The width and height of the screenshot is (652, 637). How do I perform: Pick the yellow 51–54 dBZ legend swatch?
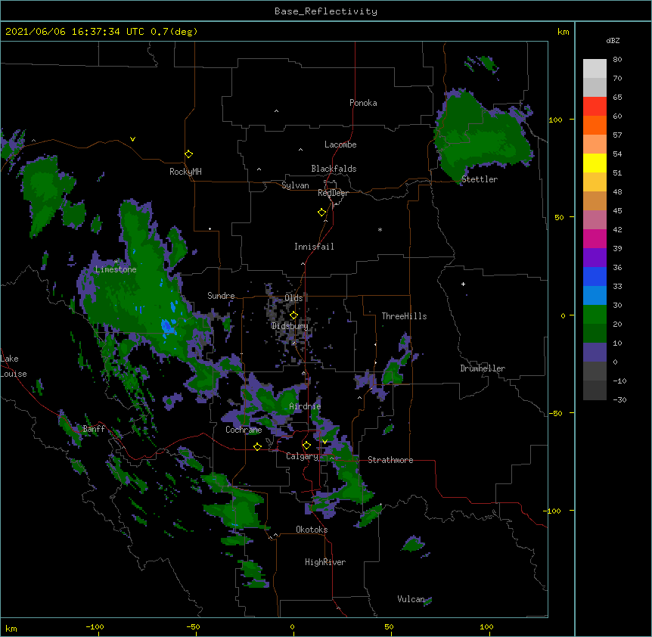[x=595, y=163]
